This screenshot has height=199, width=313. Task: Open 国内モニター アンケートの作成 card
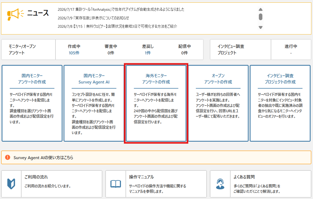coord(32,103)
